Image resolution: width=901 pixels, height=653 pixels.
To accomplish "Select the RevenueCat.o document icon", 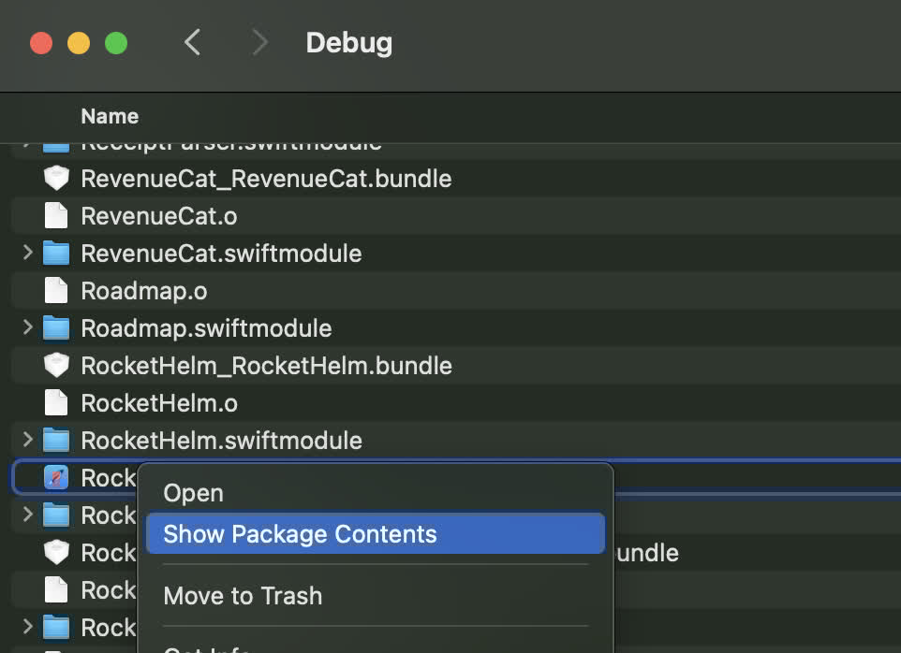I will [x=54, y=215].
